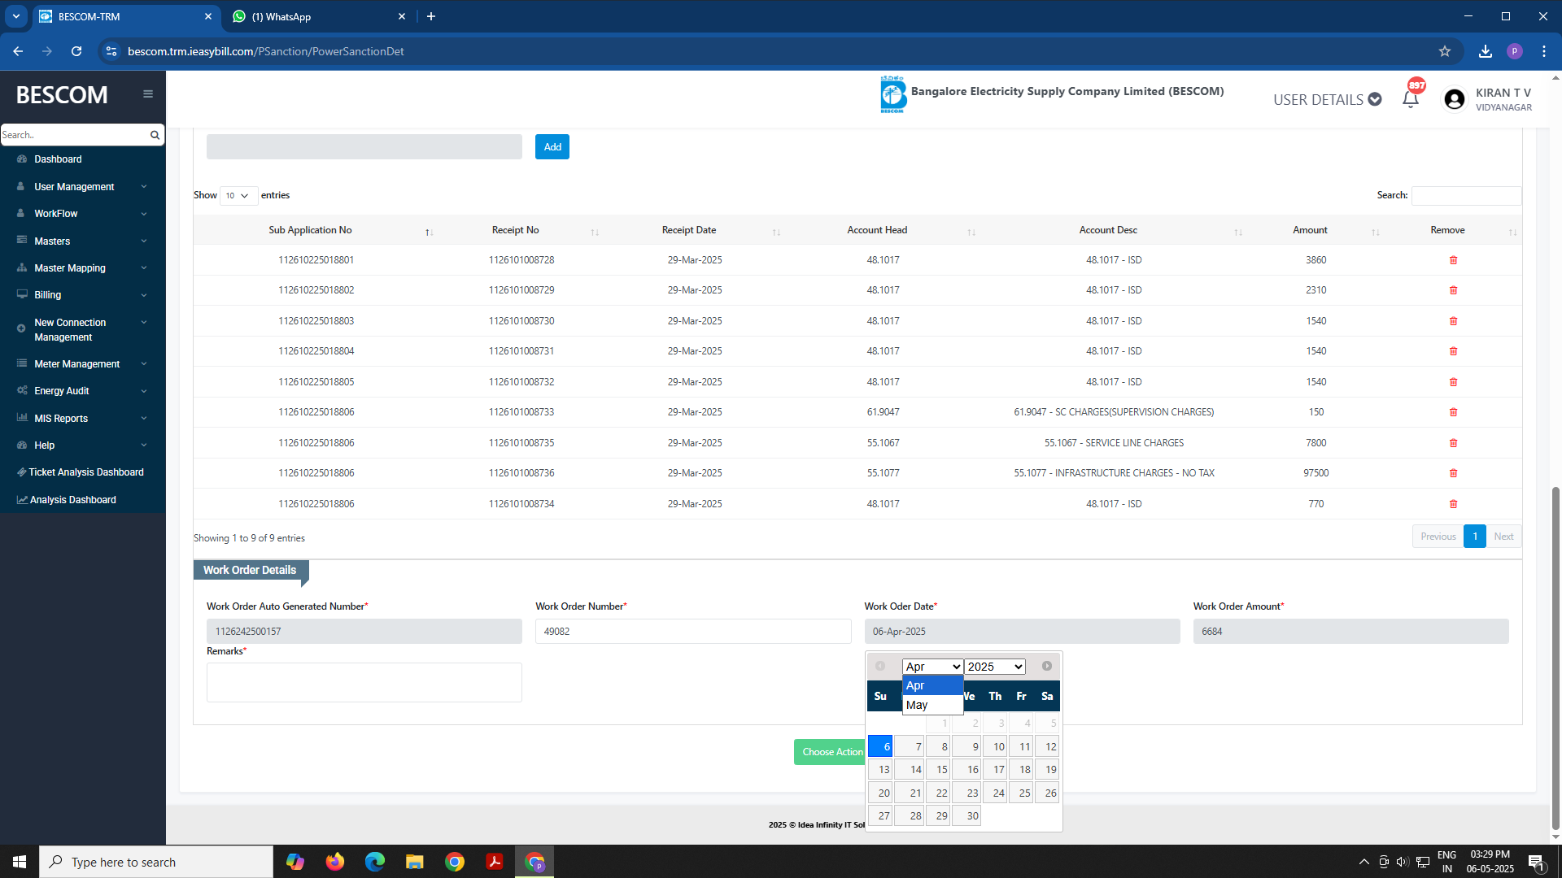Delete row with receipt 1126101008728
This screenshot has height=878, width=1562.
click(1453, 260)
